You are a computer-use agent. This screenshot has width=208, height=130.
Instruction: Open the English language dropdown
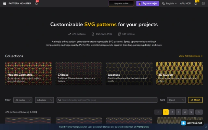[169, 4]
